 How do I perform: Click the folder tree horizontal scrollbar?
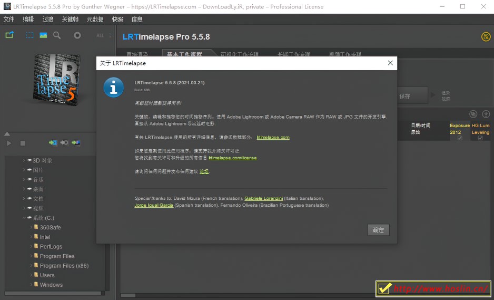53,293
